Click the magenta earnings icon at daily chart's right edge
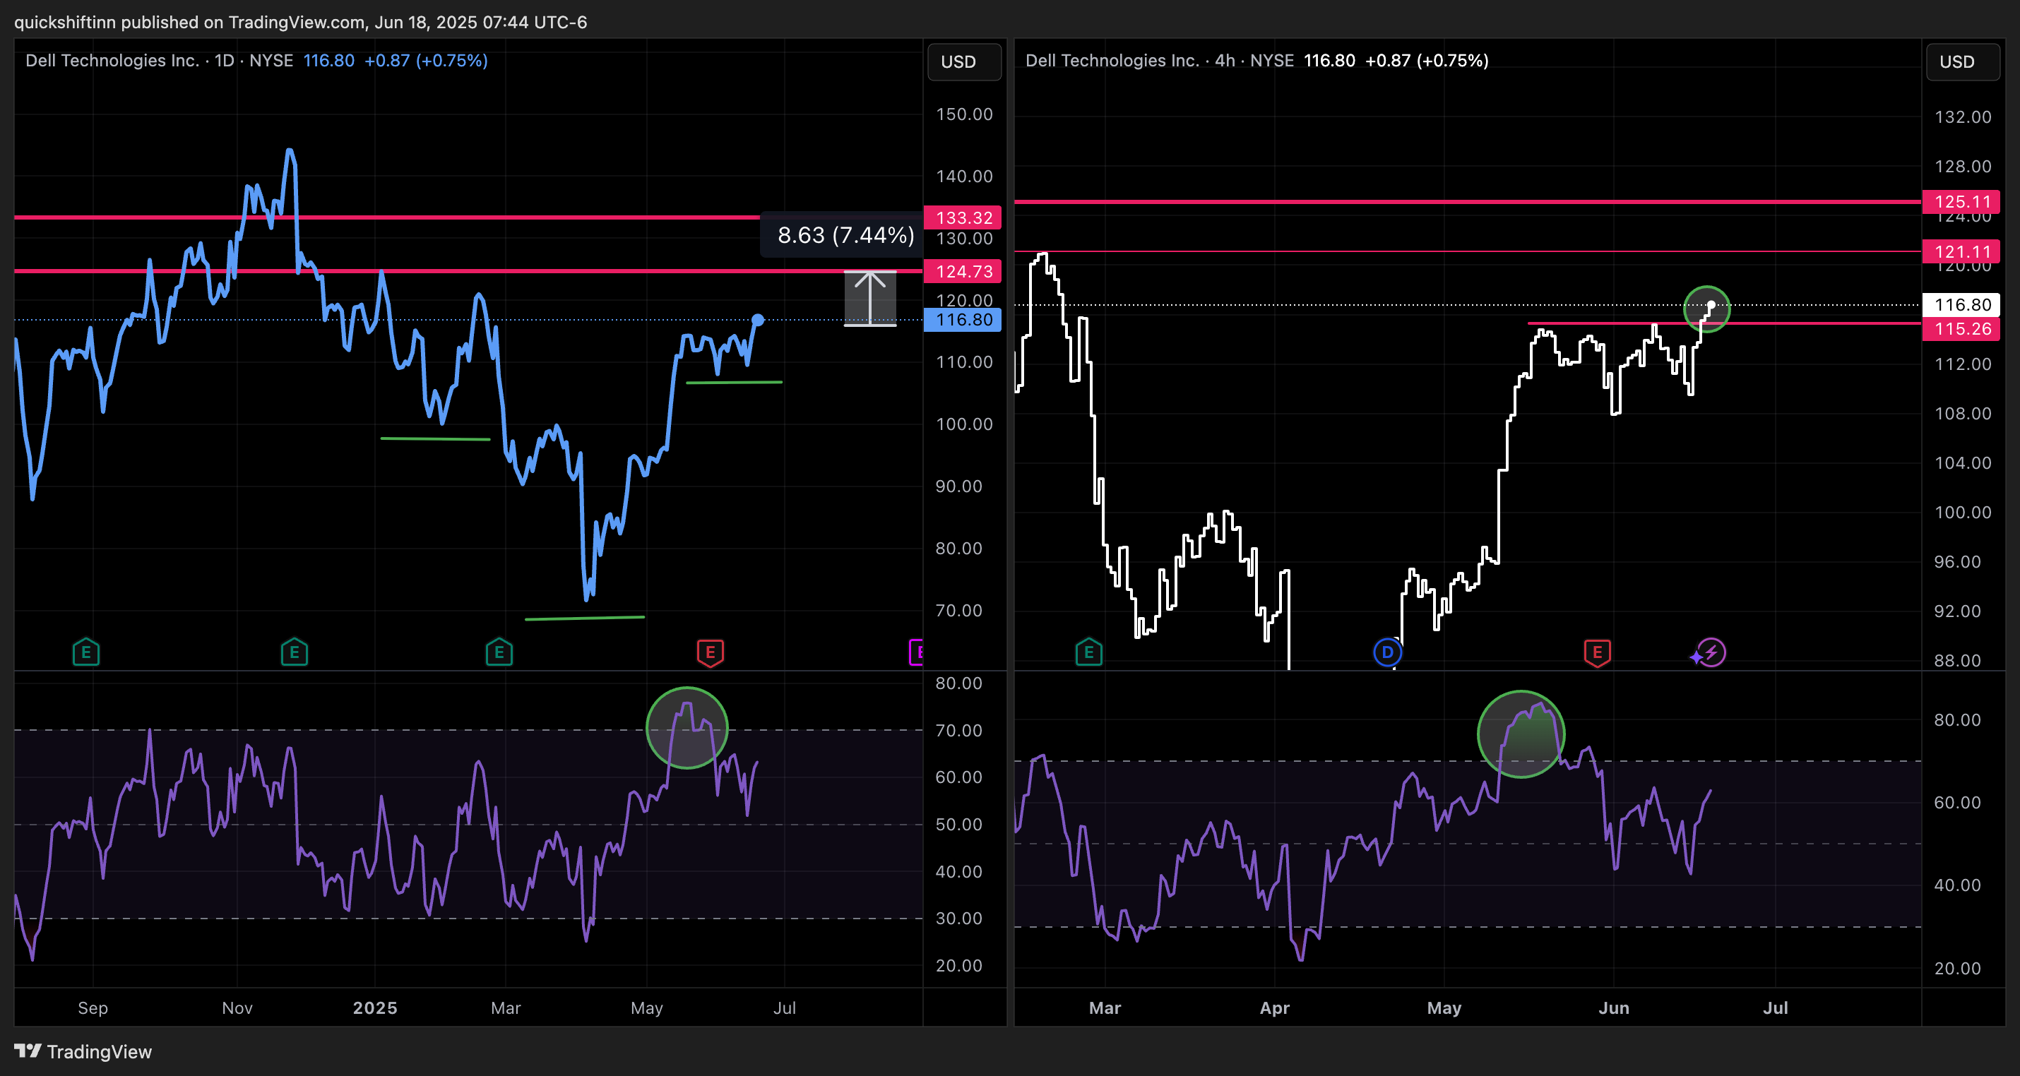 click(x=916, y=652)
